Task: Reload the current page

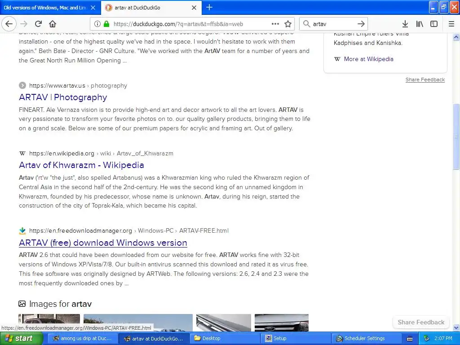Action: (38, 24)
